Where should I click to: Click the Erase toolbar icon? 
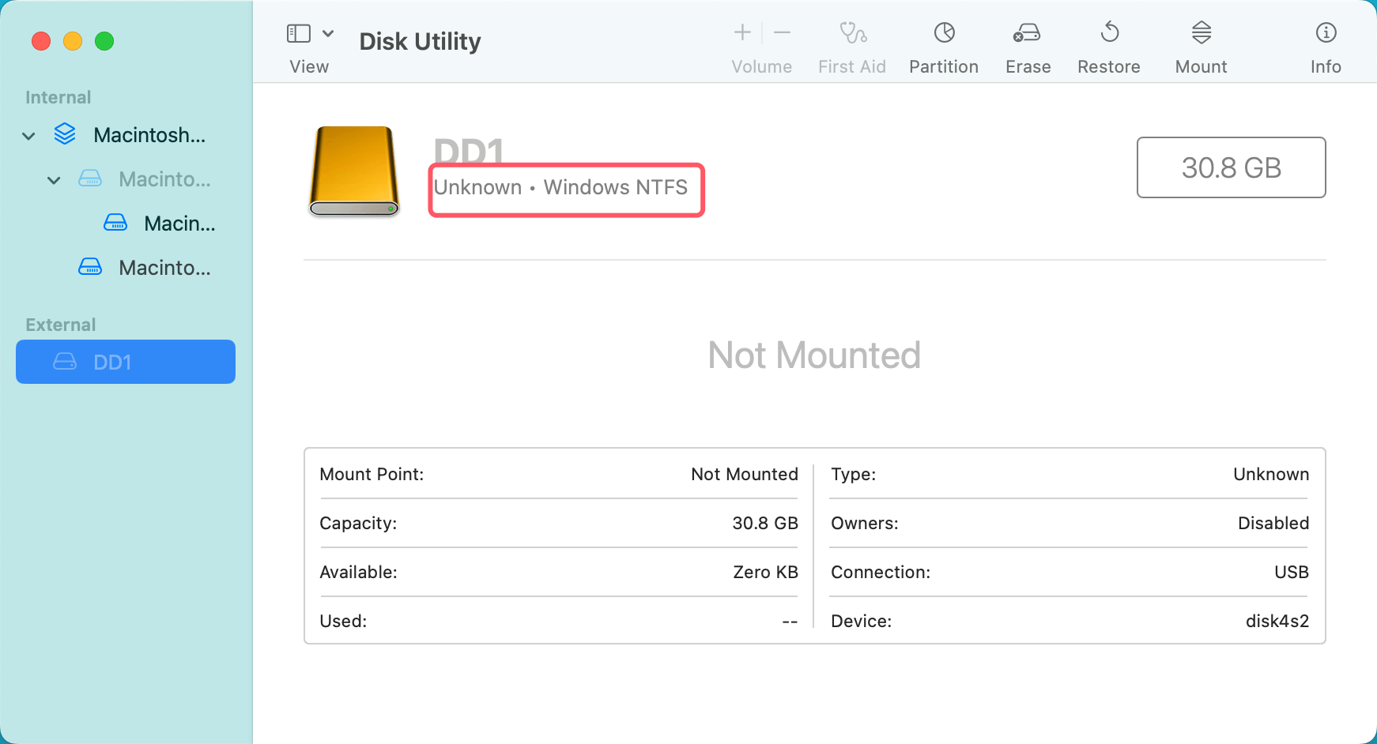(1027, 43)
